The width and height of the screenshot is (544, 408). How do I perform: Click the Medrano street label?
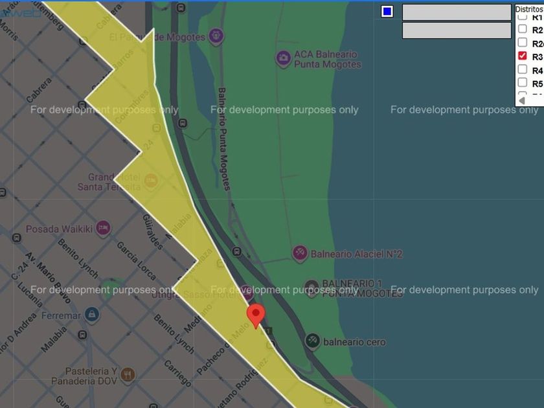pyautogui.click(x=198, y=319)
